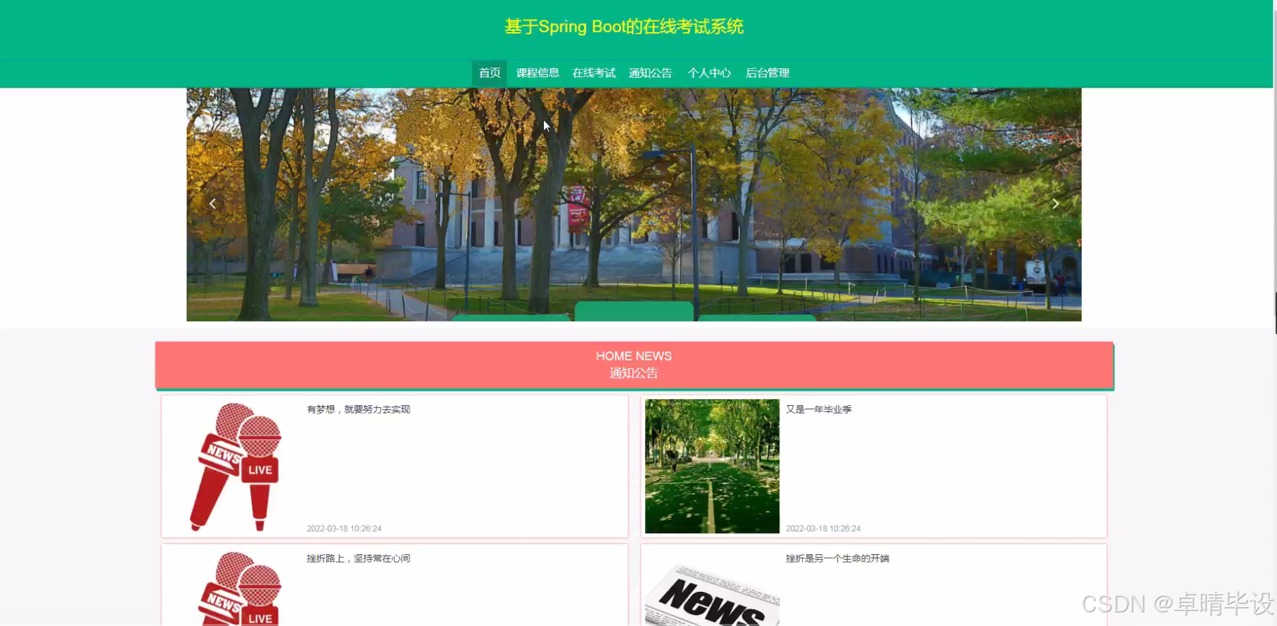
Task: Enter the 后台管理 section
Action: 767,72
